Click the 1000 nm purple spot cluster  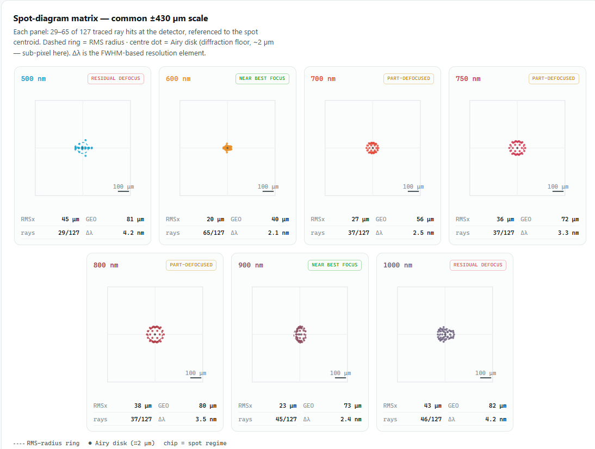pyautogui.click(x=445, y=334)
